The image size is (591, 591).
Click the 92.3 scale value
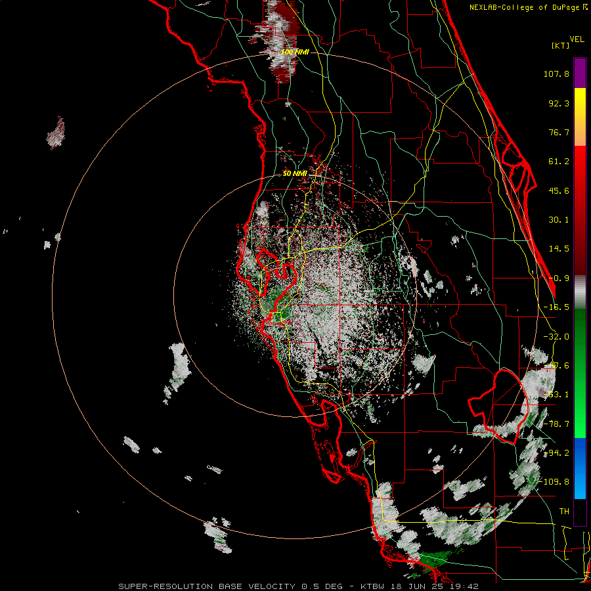(559, 103)
